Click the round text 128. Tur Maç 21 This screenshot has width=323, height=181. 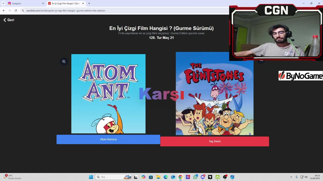161,38
